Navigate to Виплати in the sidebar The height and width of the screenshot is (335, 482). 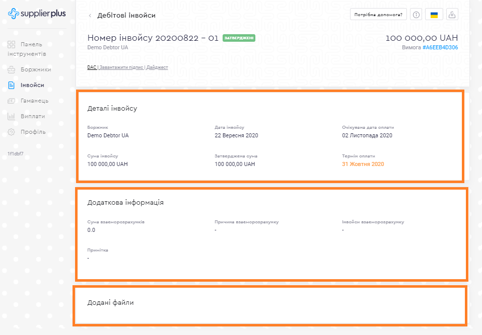[33, 116]
